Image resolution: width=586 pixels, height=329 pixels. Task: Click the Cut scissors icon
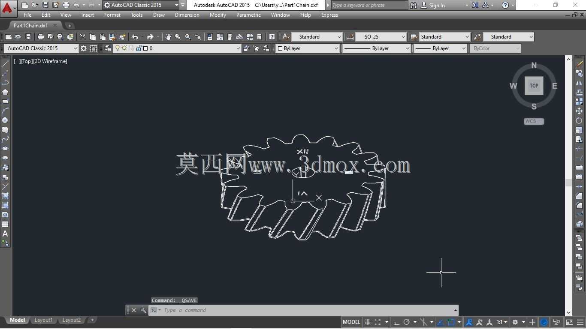[83, 37]
